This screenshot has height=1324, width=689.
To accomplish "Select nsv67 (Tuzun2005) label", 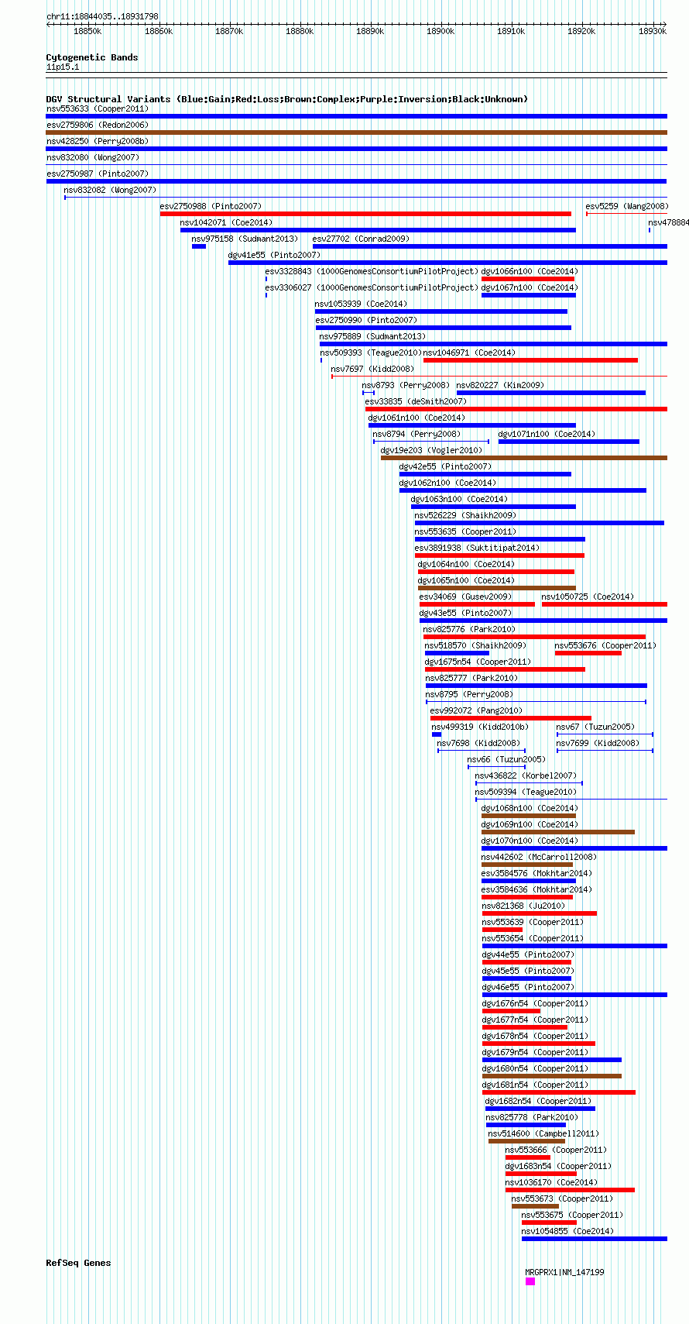I will click(595, 727).
